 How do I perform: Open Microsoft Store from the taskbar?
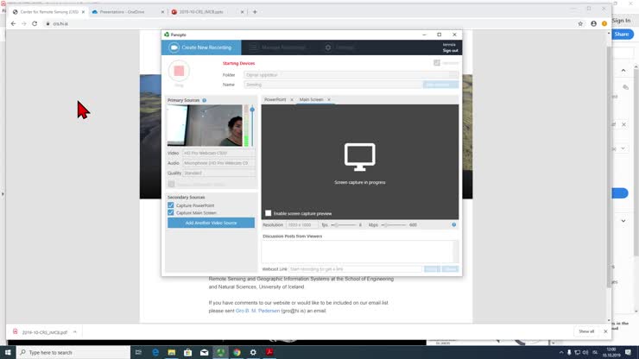coord(188,352)
